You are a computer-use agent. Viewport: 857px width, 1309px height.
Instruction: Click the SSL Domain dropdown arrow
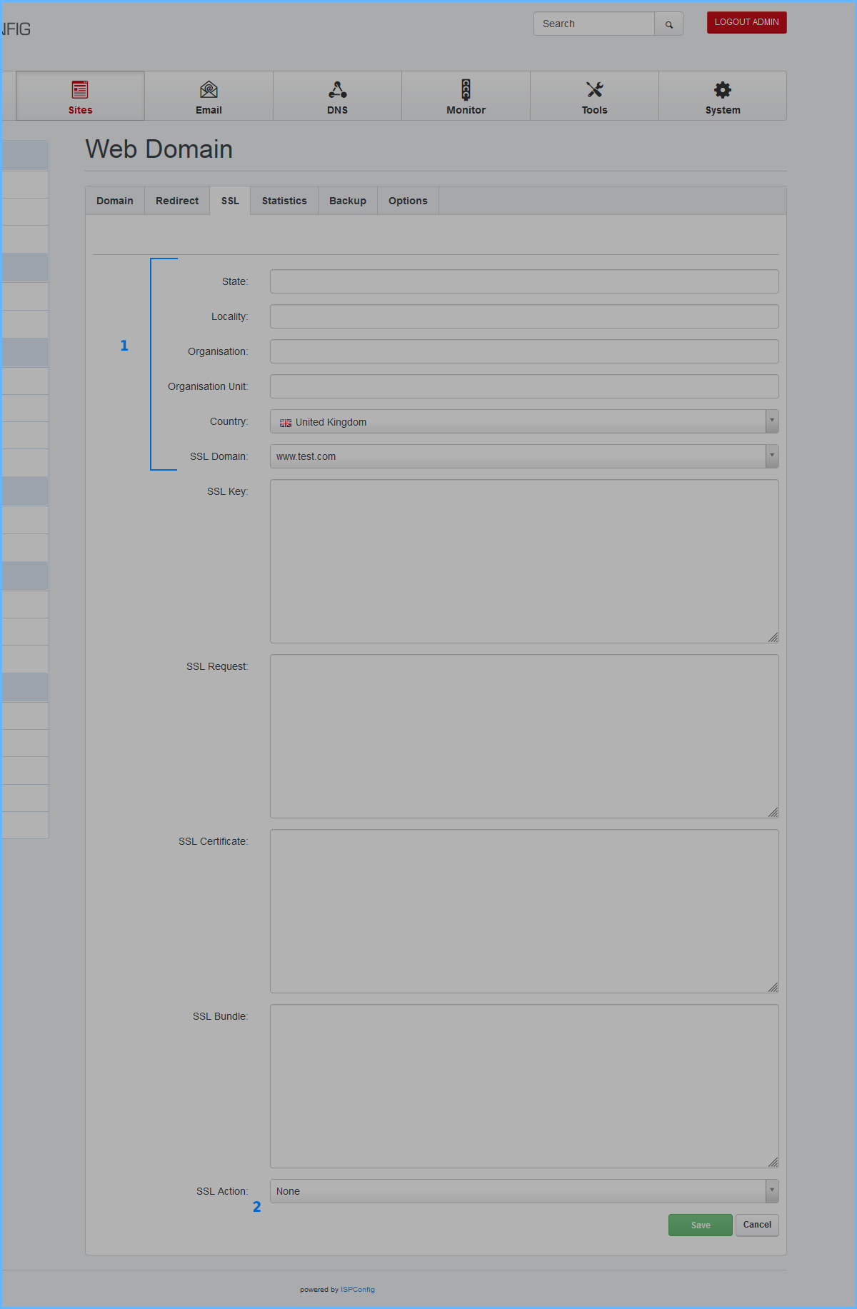[772, 456]
